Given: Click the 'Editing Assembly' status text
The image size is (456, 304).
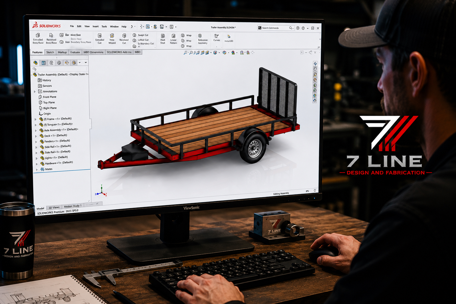Looking at the screenshot, I should pyautogui.click(x=281, y=194).
